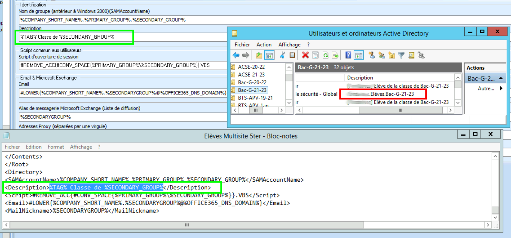Screen dimensions: 511x238
Task: Find objects with the magnifier toolbar icon
Action: 411,55
